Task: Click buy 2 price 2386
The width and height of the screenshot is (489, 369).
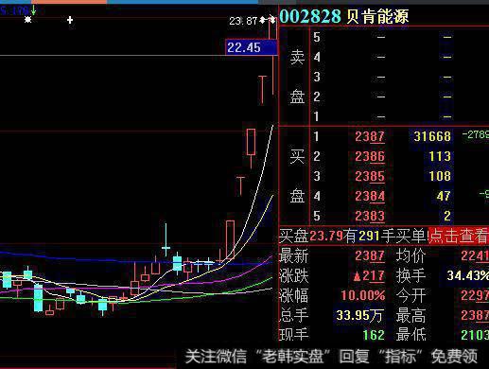Action: pyautogui.click(x=370, y=156)
